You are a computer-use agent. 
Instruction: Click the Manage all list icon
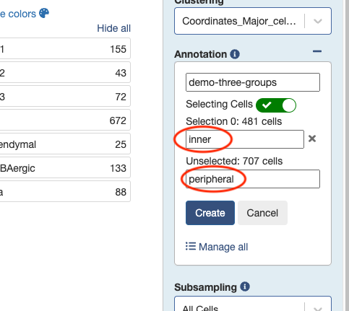coord(191,247)
